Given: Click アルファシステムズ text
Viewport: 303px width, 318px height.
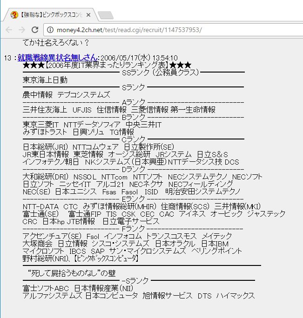Looking at the screenshot, I should pyautogui.click(x=53, y=296).
